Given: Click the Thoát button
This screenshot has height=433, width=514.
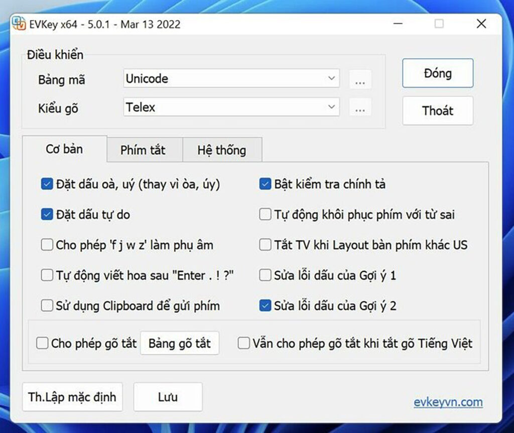Looking at the screenshot, I should (x=438, y=111).
